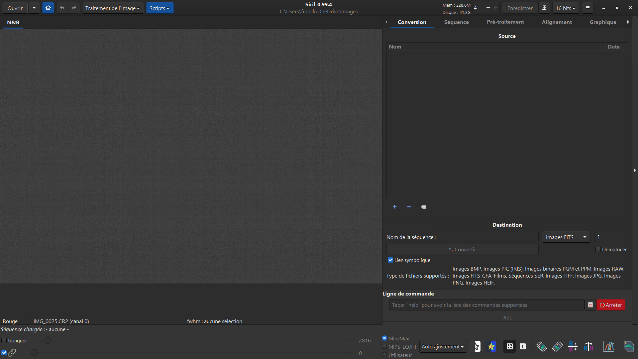The height and width of the screenshot is (359, 638).
Task: Expand the Auto ajustement dropdown
Action: 443,346
